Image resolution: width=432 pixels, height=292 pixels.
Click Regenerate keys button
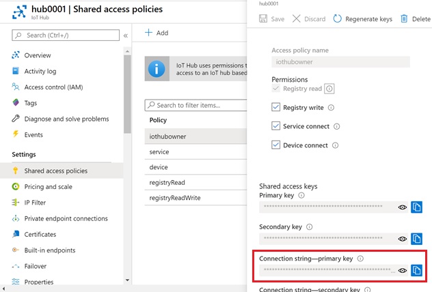click(362, 18)
